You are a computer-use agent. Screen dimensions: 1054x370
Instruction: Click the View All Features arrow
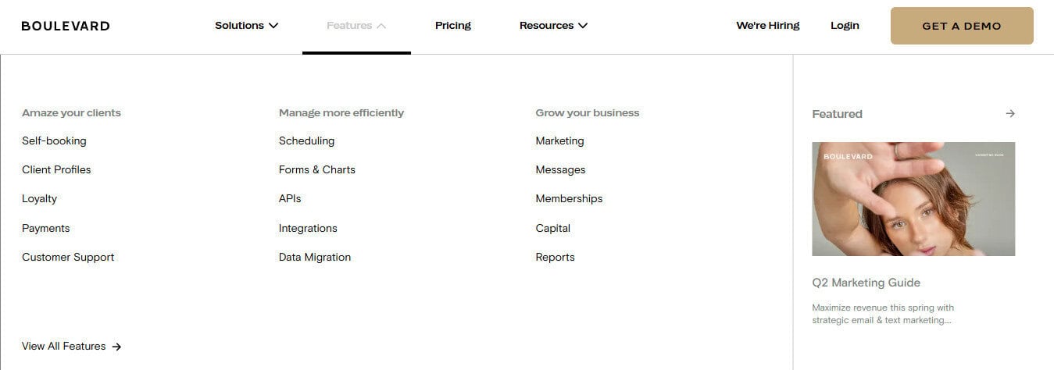[x=116, y=347]
